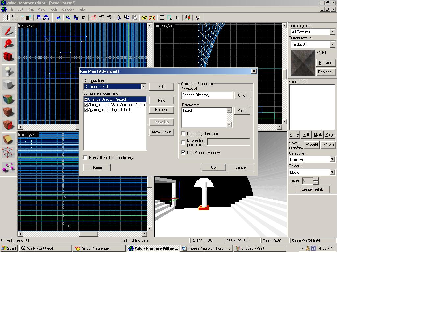This screenshot has width=444, height=333.
Task: Uncheck the '$game_exe -nologin' command checkbox
Action: [86, 110]
